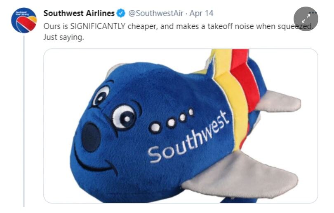
Task: Open the Southwest Airlines display name
Action: (79, 14)
